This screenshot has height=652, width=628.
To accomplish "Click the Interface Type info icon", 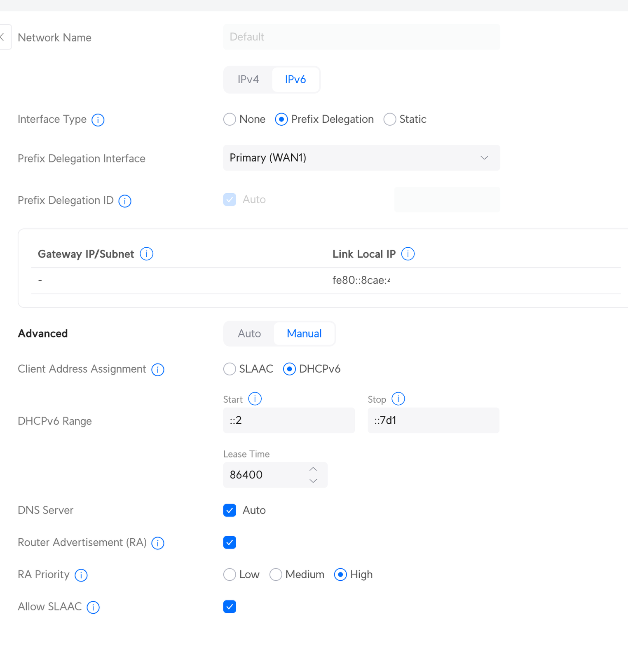I will pyautogui.click(x=98, y=120).
